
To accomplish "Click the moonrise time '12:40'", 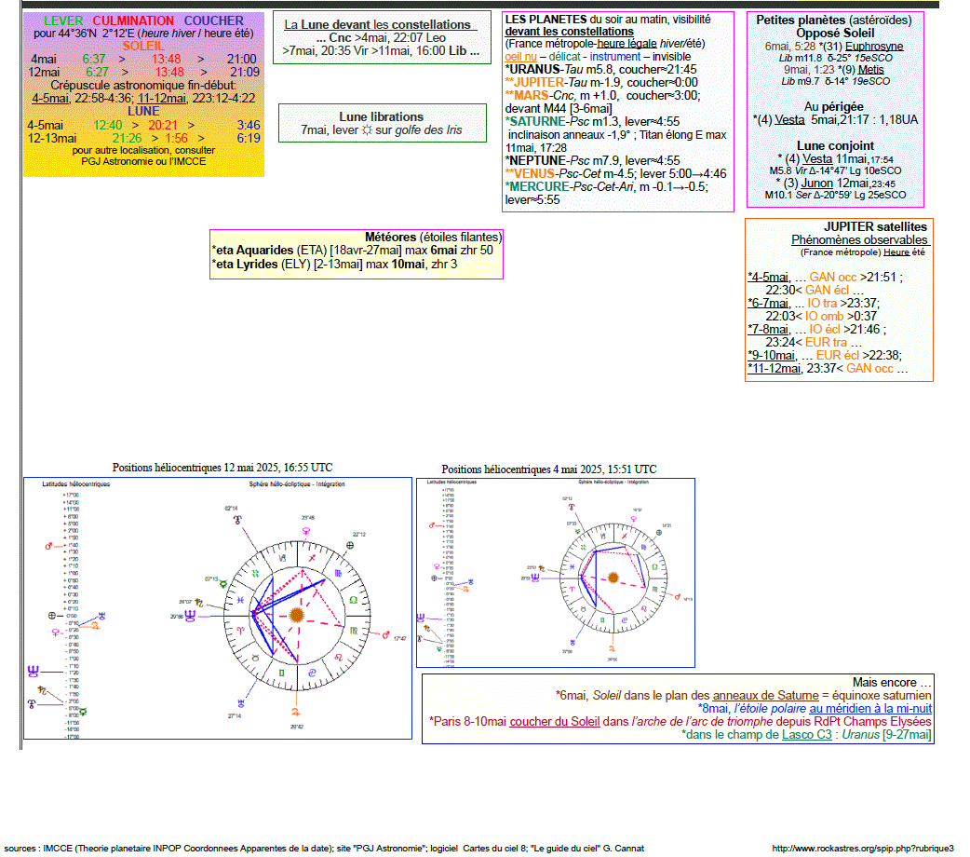I will (108, 126).
